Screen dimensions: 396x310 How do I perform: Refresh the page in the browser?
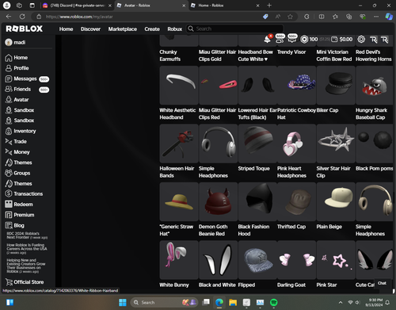tap(22, 17)
